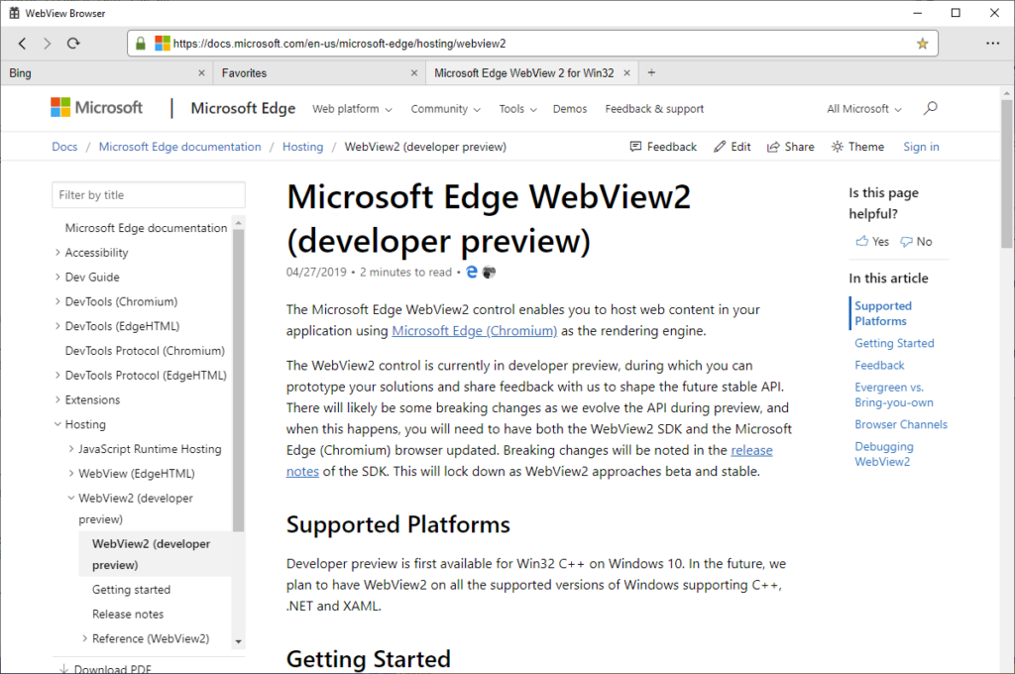The image size is (1015, 674).
Task: Reload the page with the refresh icon
Action: click(x=73, y=44)
